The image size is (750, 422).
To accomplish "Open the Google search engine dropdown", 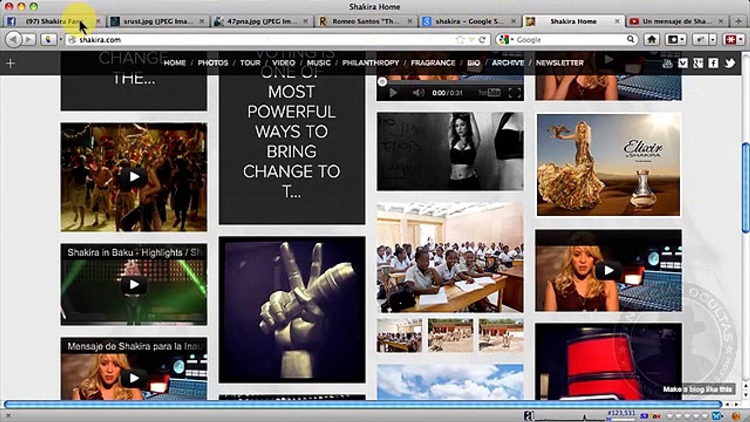I will pyautogui.click(x=504, y=39).
